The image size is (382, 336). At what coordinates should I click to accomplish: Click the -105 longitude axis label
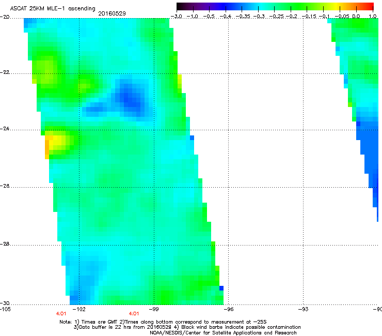[5, 309]
